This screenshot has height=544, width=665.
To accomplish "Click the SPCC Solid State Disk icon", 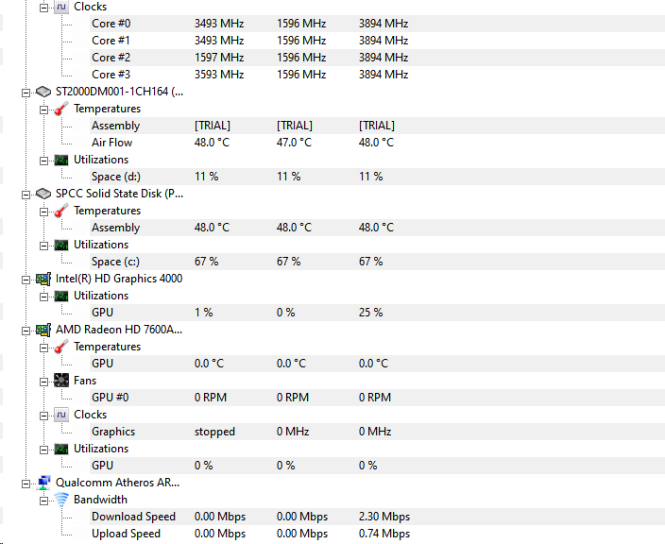I will (43, 194).
